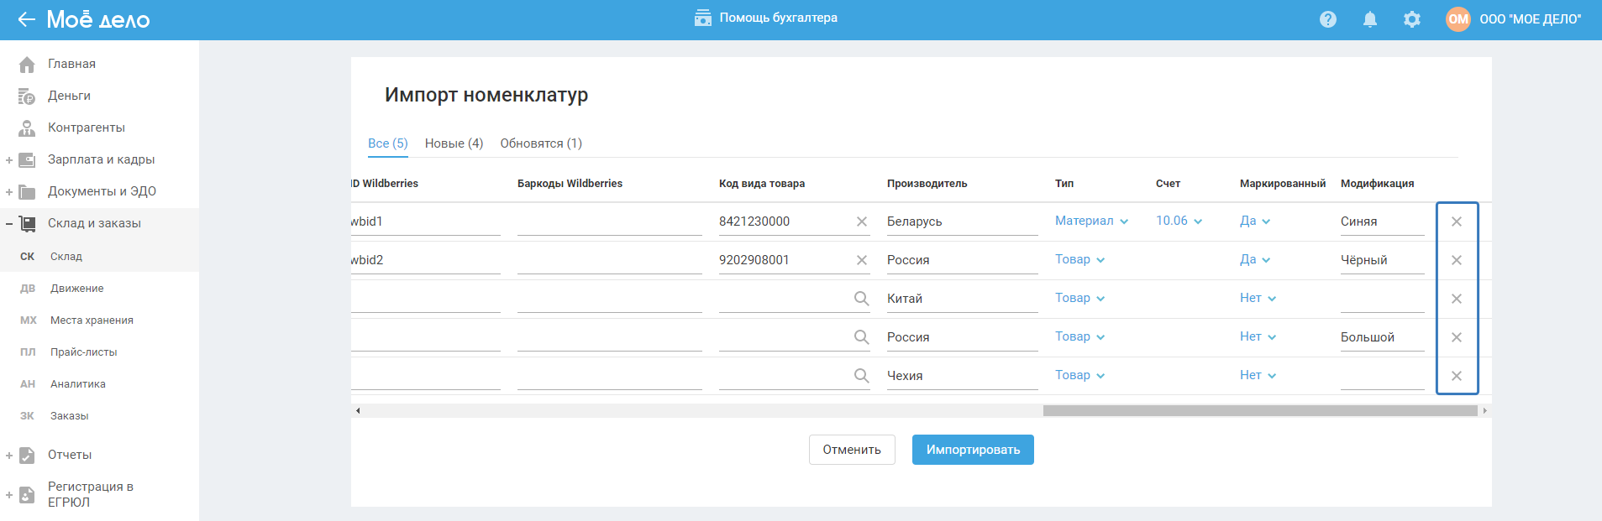Delete the Чехия row using X icon
The height and width of the screenshot is (521, 1602).
coord(1457,376)
